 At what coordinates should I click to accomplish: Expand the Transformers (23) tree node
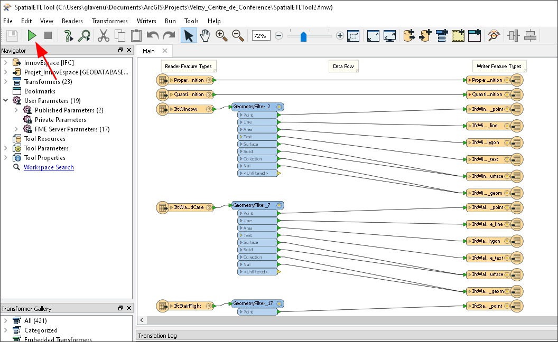point(6,81)
